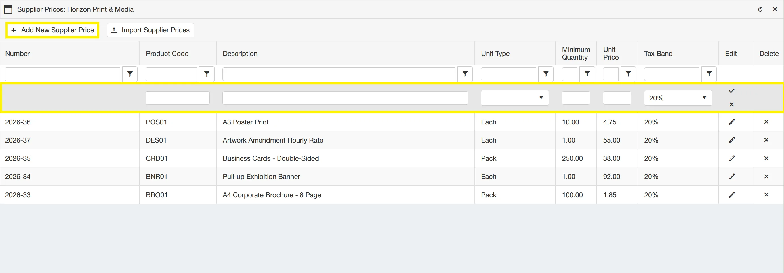784x273 pixels.
Task: Cancel the new row with X icon
Action: coord(732,105)
